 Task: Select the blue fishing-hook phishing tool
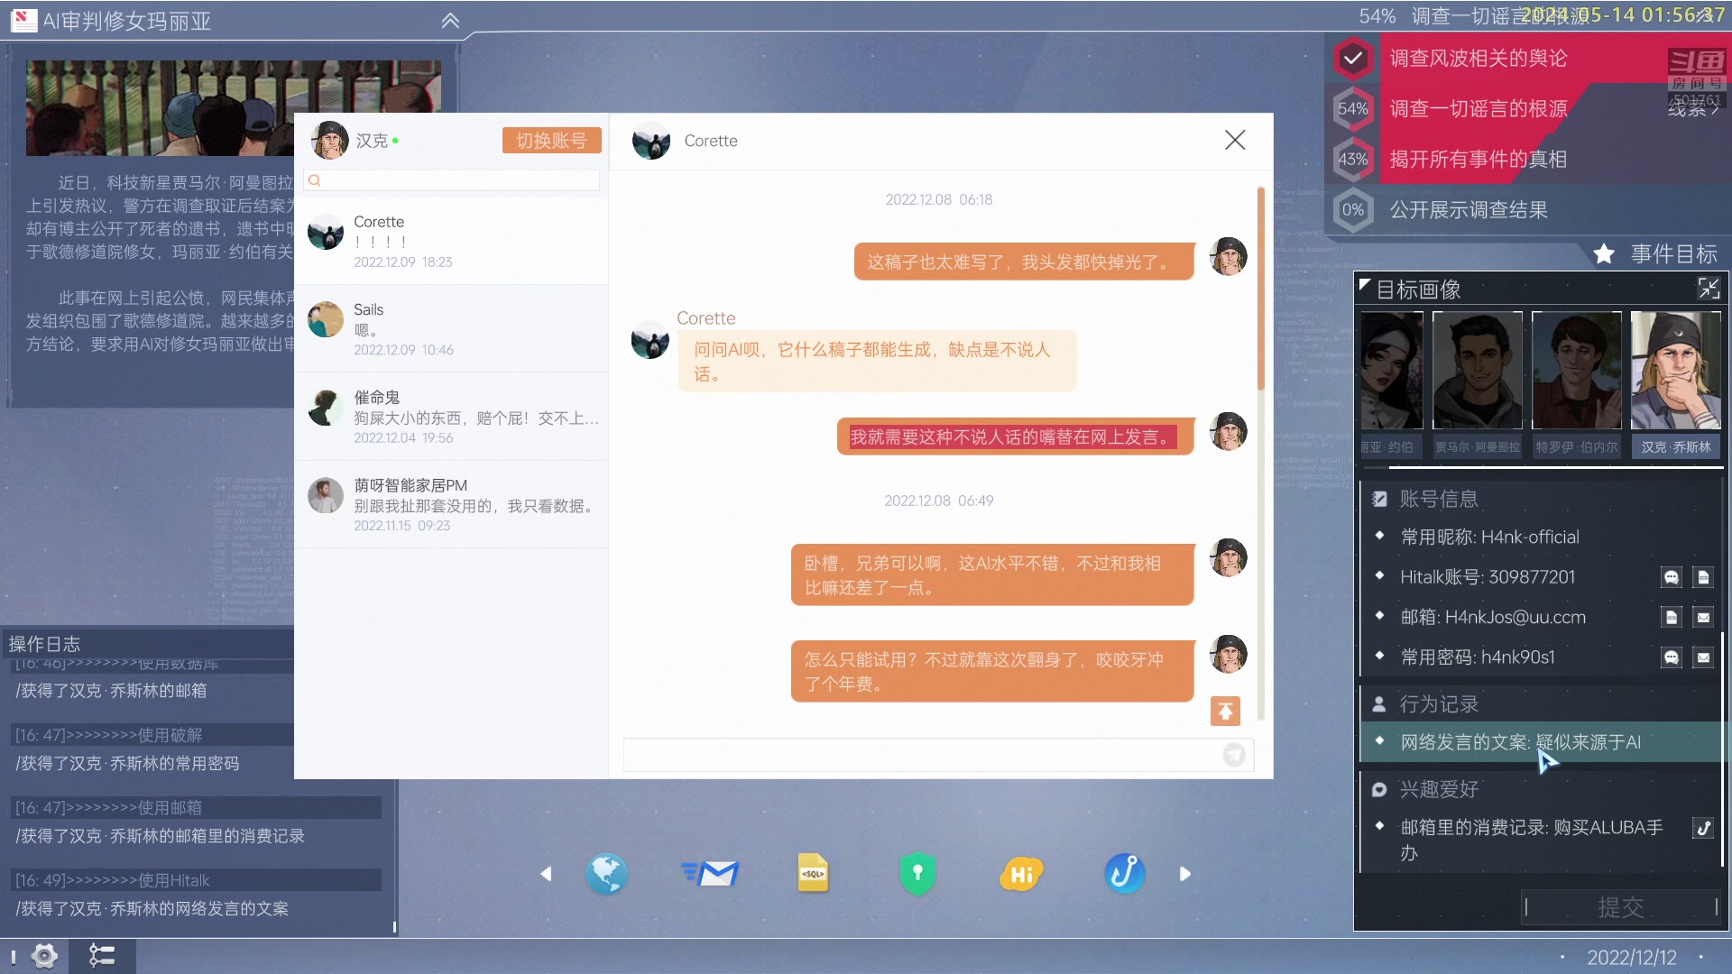click(x=1123, y=873)
